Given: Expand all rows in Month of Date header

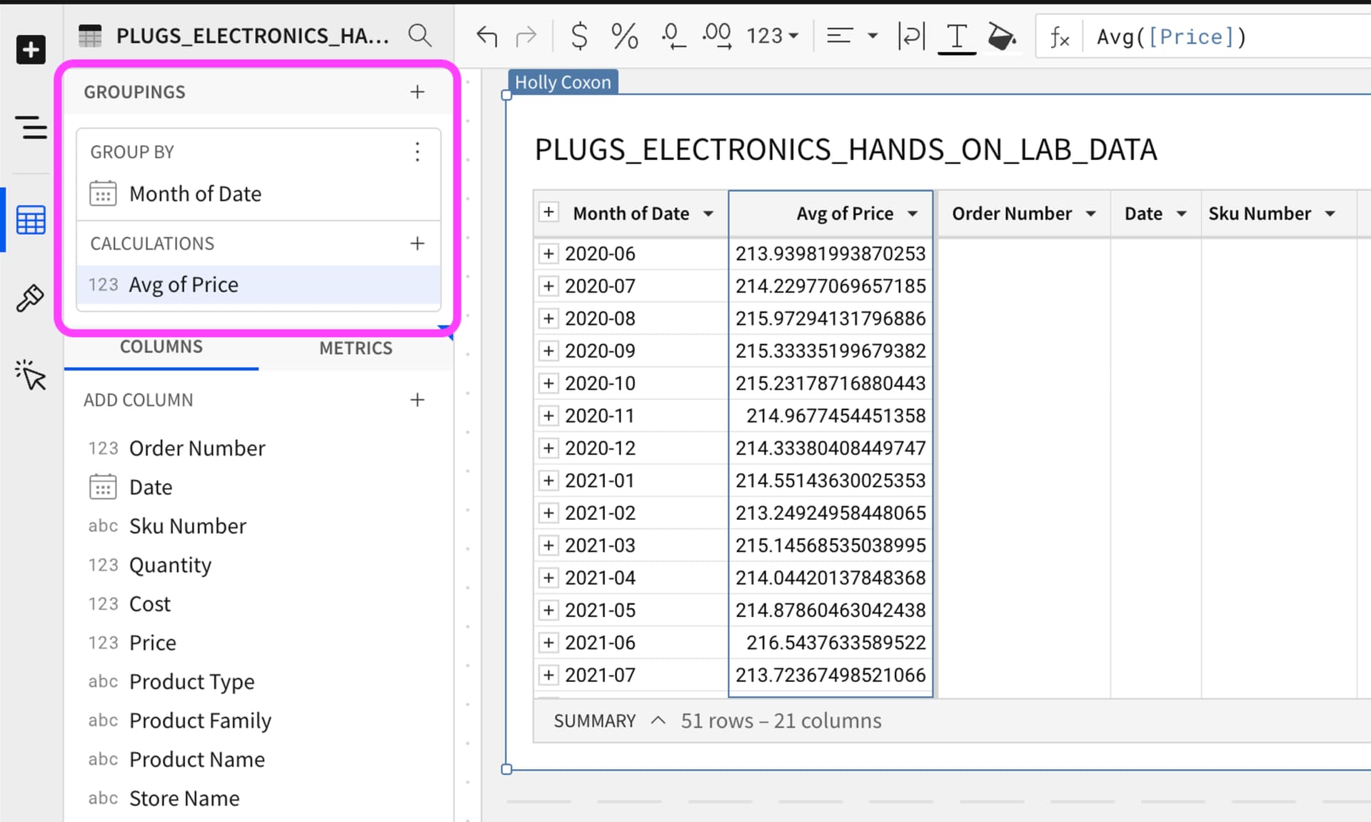Looking at the screenshot, I should pyautogui.click(x=548, y=212).
